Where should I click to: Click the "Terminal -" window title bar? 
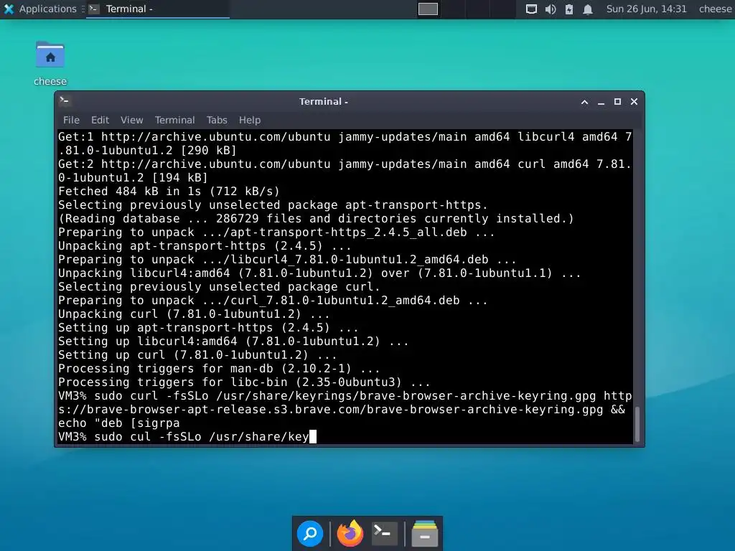(324, 102)
